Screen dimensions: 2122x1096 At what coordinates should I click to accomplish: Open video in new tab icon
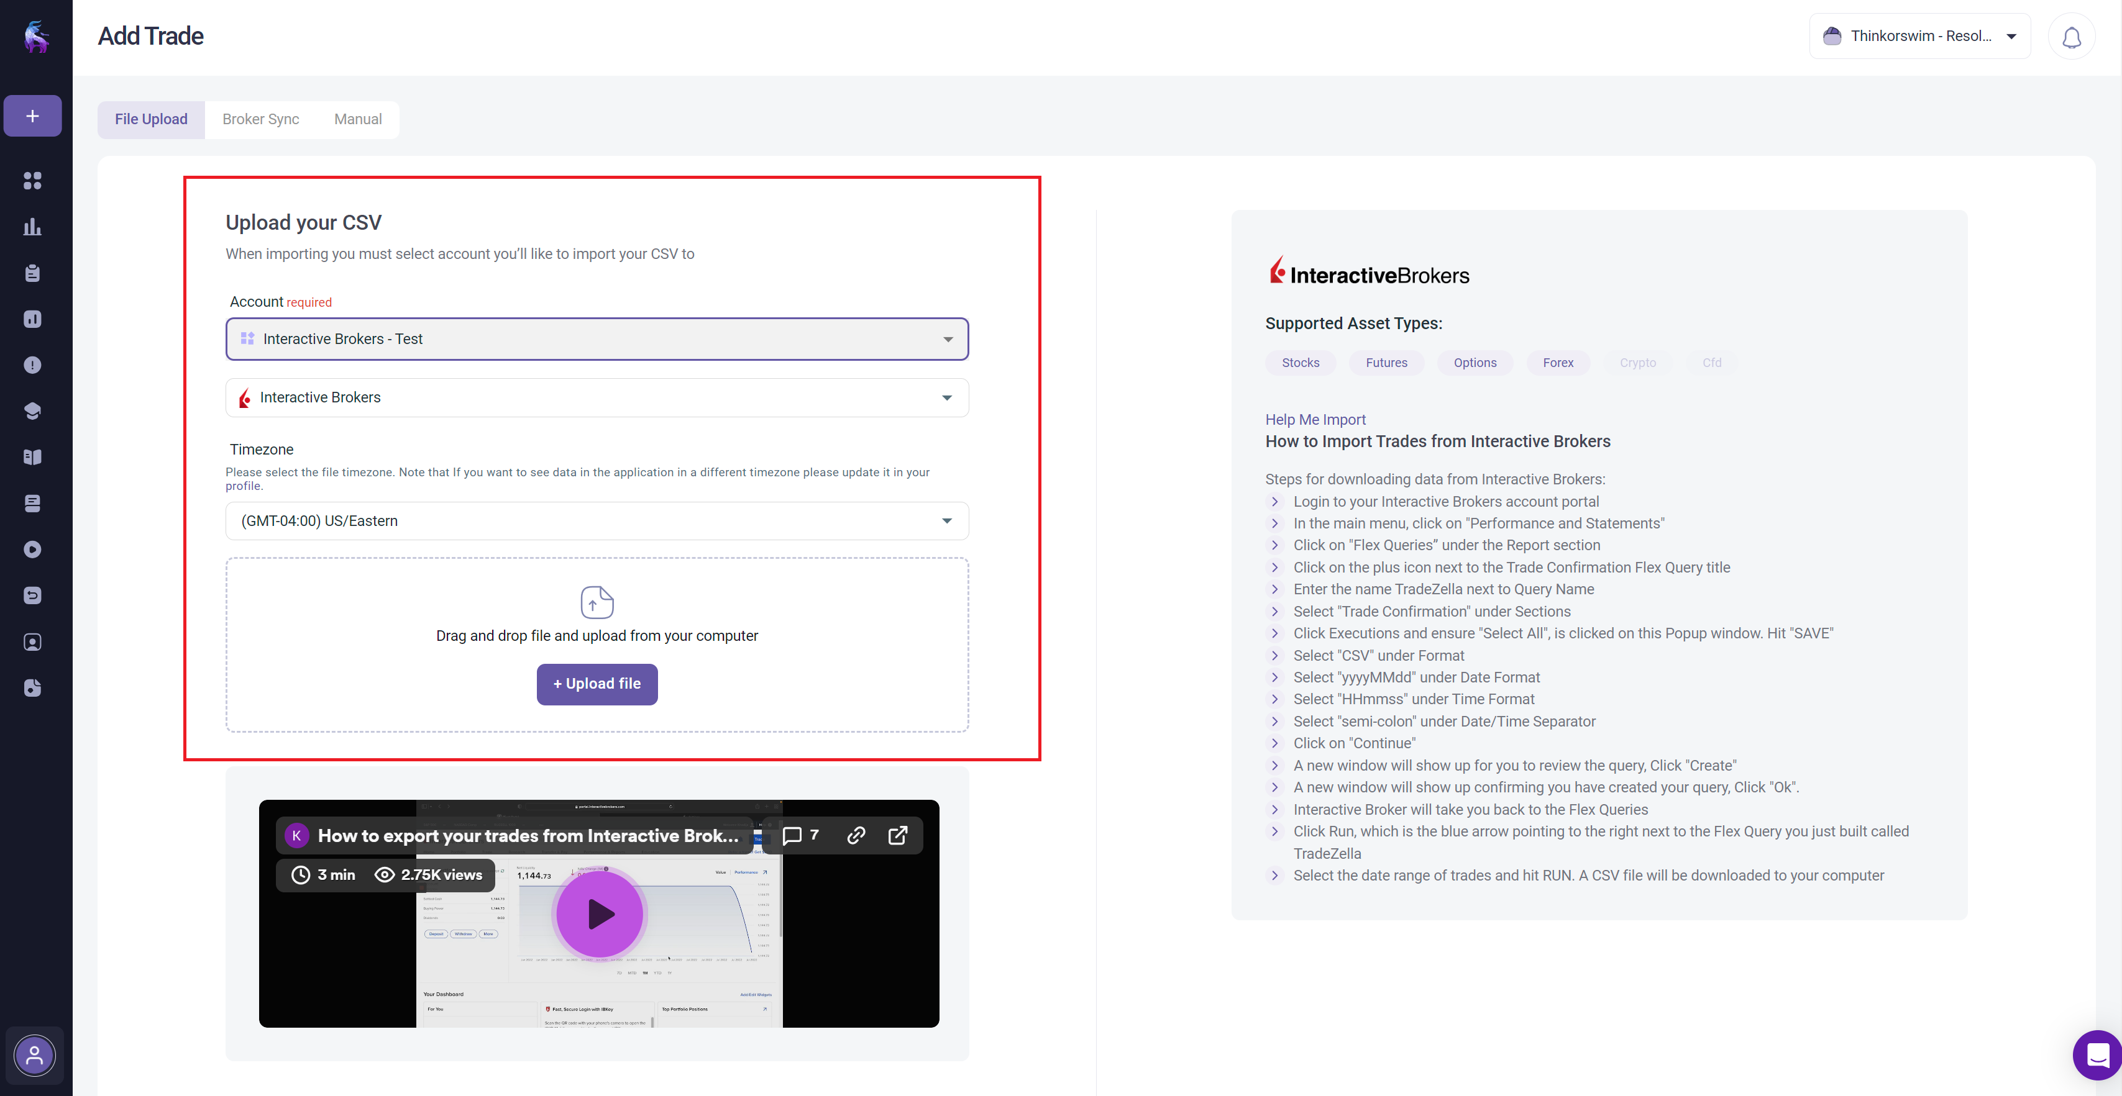(x=898, y=835)
